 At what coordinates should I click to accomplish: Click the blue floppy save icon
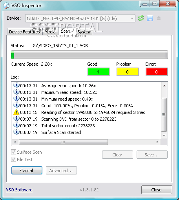click(x=150, y=18)
